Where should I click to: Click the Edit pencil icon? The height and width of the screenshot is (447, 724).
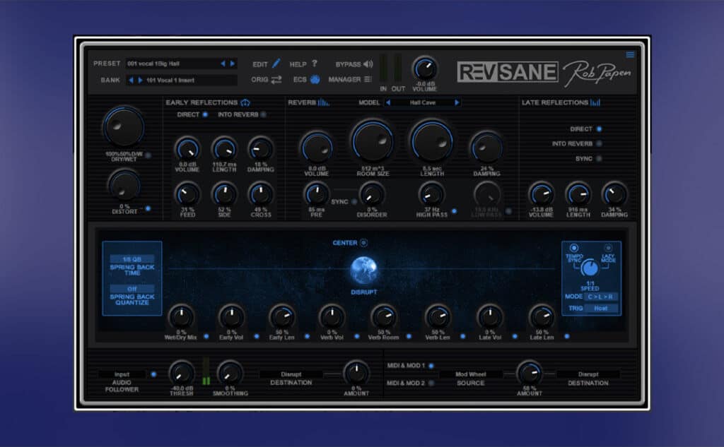point(276,64)
